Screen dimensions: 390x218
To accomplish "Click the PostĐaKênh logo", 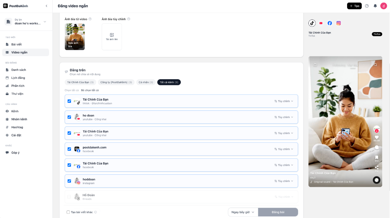I will point(15,6).
